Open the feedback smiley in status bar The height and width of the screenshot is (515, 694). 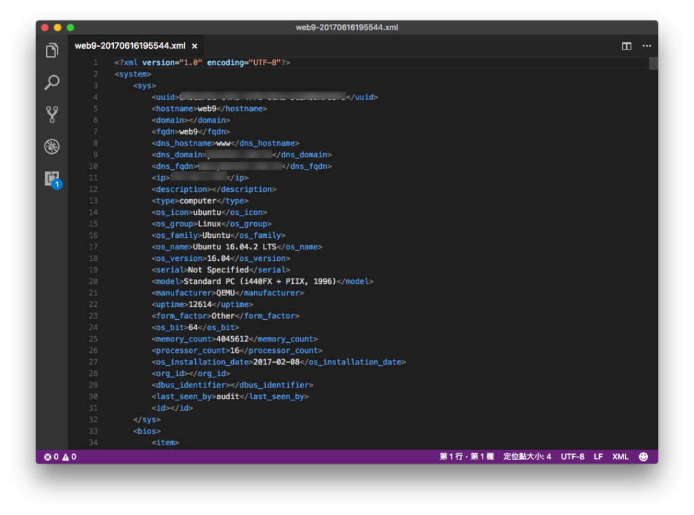643,457
